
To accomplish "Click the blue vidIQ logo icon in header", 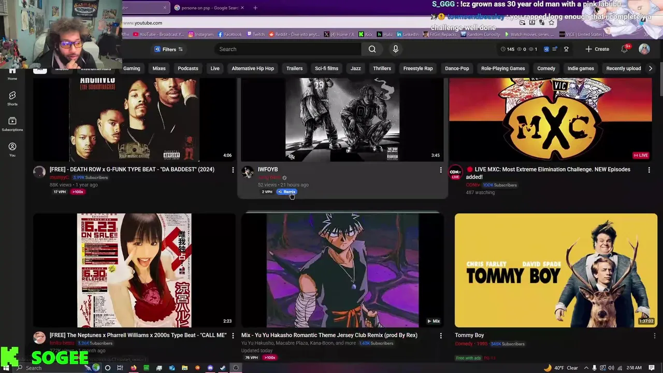I will click(x=546, y=49).
